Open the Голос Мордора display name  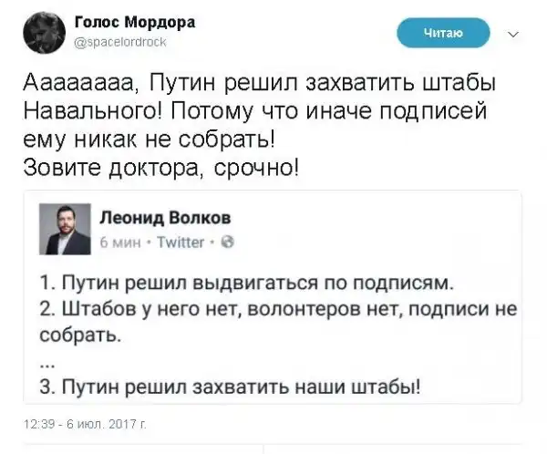pyautogui.click(x=132, y=22)
